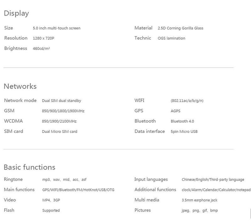251x221 pixels.
Task: Click the Ringtone formats list
Action: click(x=64, y=180)
